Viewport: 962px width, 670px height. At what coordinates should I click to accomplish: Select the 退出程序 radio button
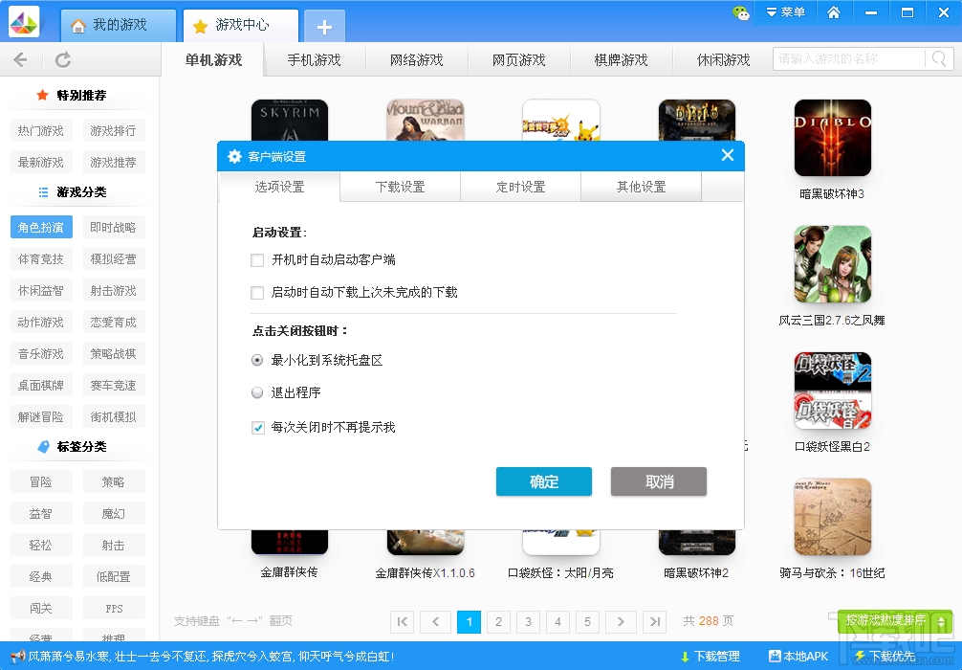tap(256, 392)
